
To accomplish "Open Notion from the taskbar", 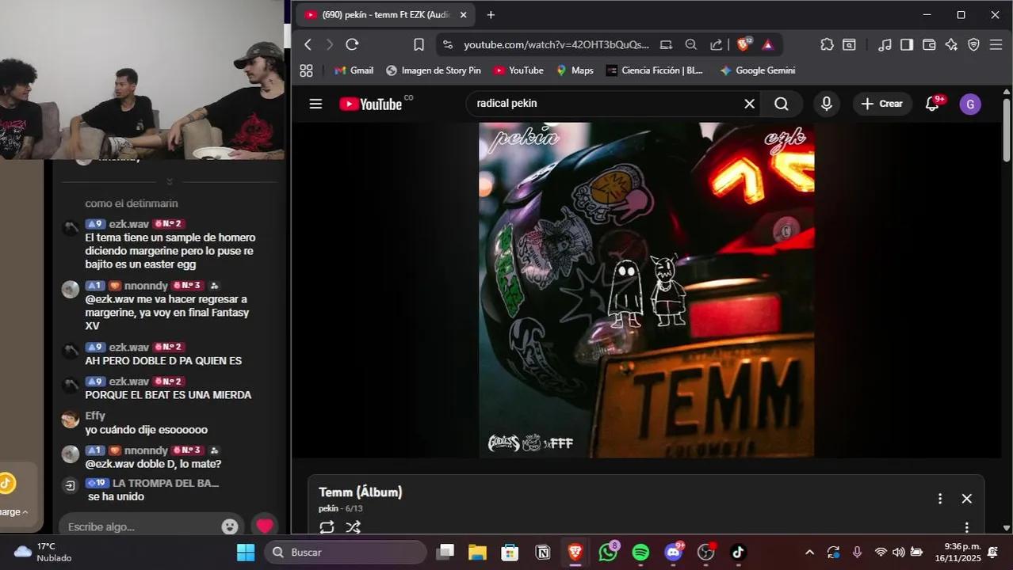I will (543, 552).
